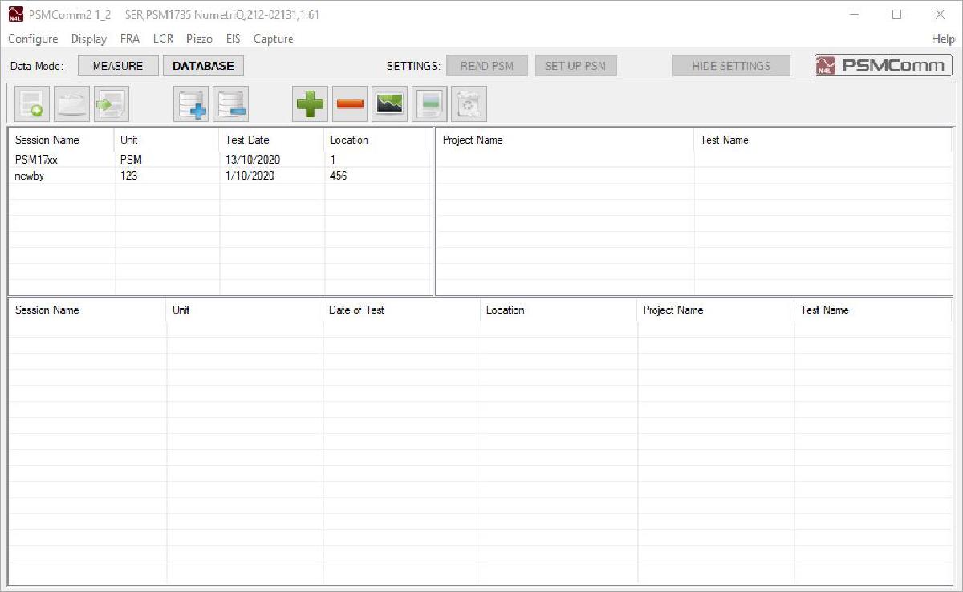Click the HIDE SETTINGS button
963x592 pixels.
730,65
